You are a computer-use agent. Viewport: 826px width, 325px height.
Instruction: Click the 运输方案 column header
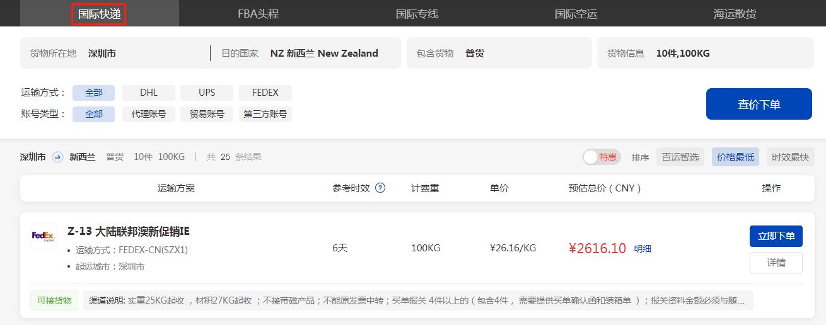click(176, 188)
